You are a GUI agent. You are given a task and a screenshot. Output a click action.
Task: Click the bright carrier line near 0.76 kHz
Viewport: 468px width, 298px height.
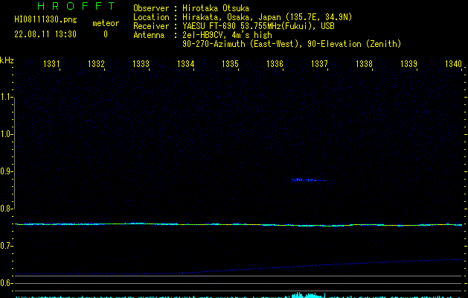(238, 224)
